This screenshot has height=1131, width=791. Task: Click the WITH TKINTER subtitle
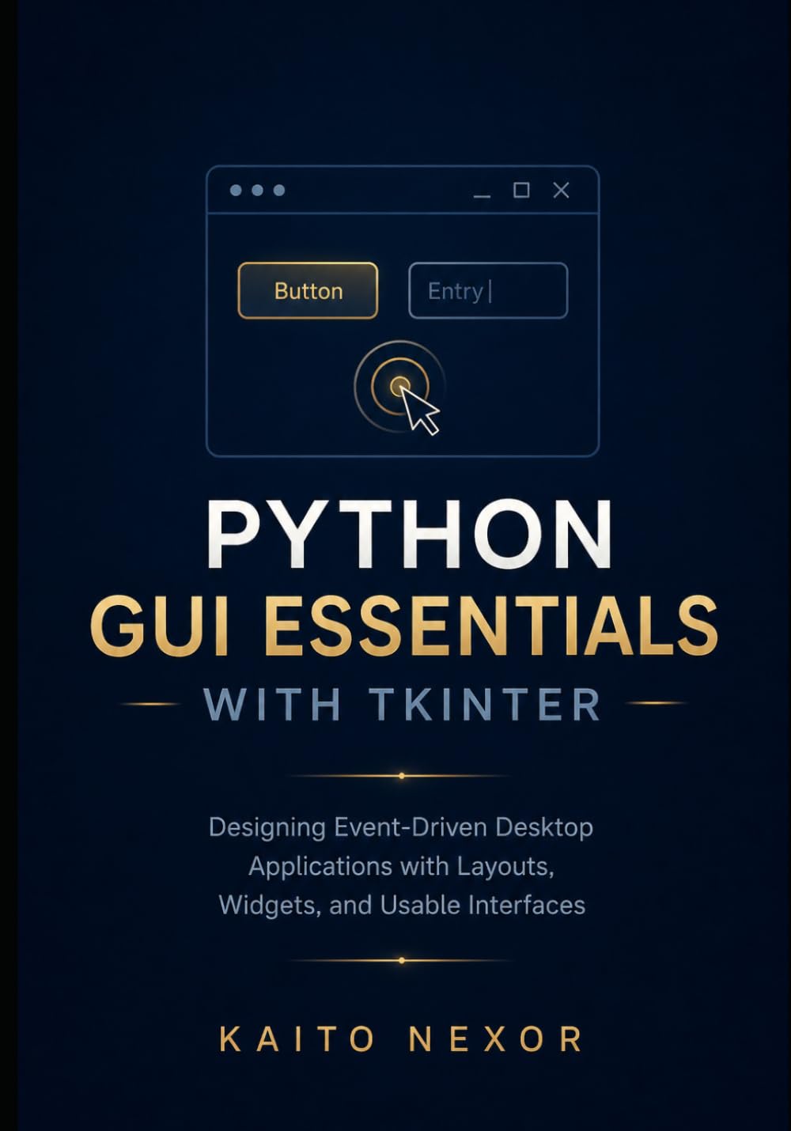(x=403, y=704)
